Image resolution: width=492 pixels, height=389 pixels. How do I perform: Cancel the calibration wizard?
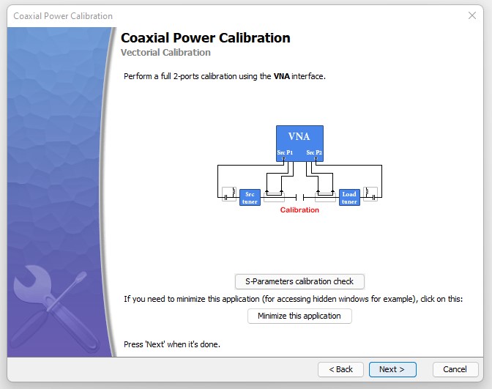coord(455,369)
